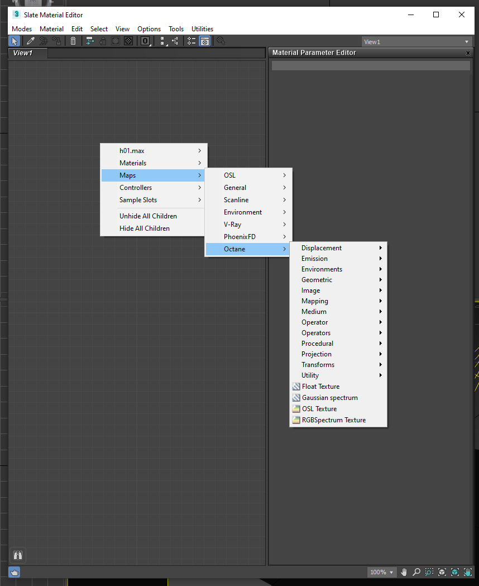This screenshot has width=479, height=586.
Task: Expand the OSL maps submenu
Action: click(248, 175)
